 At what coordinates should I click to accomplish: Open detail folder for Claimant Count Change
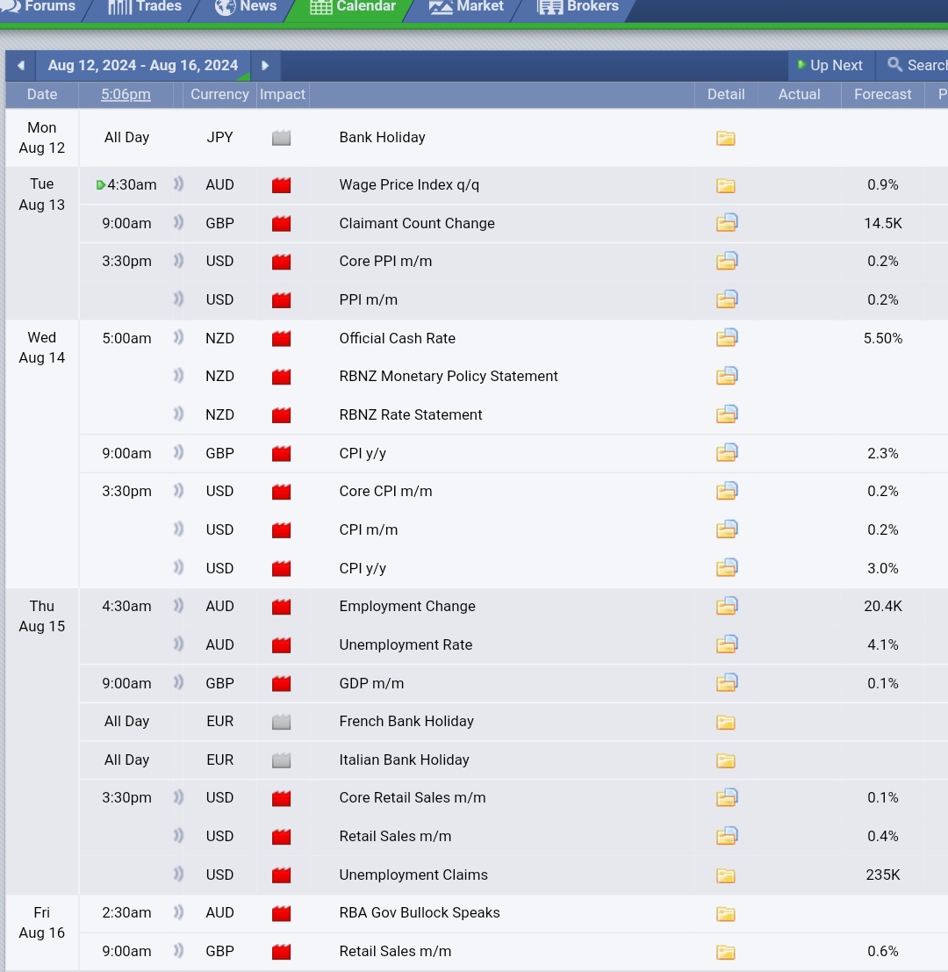(727, 223)
